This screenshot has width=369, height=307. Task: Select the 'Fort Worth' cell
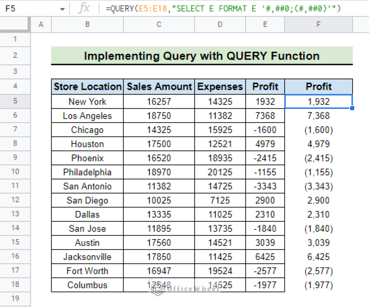pos(87,271)
